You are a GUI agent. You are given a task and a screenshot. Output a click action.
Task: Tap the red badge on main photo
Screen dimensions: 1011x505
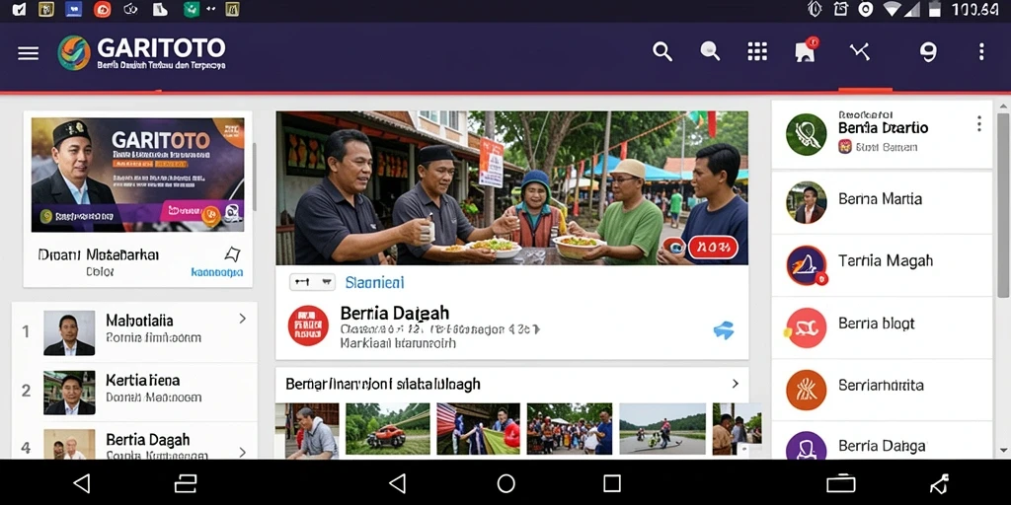tap(713, 248)
